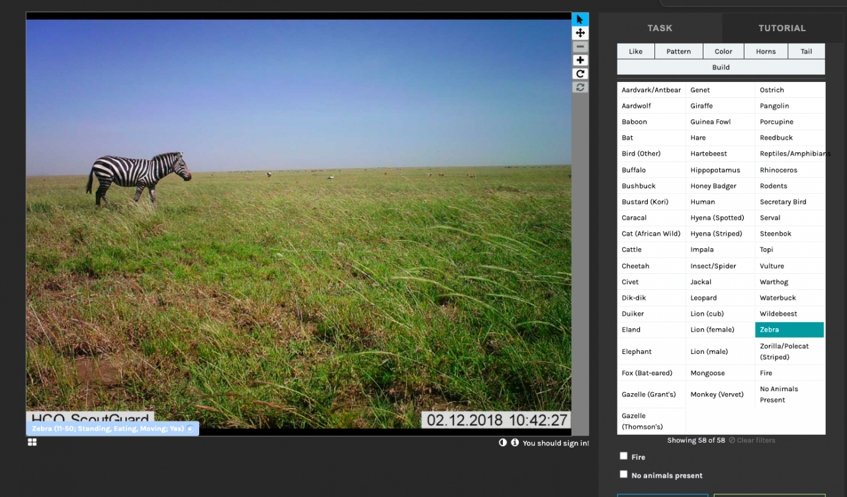Open the Pattern filter
This screenshot has width=847, height=497.
[678, 52]
